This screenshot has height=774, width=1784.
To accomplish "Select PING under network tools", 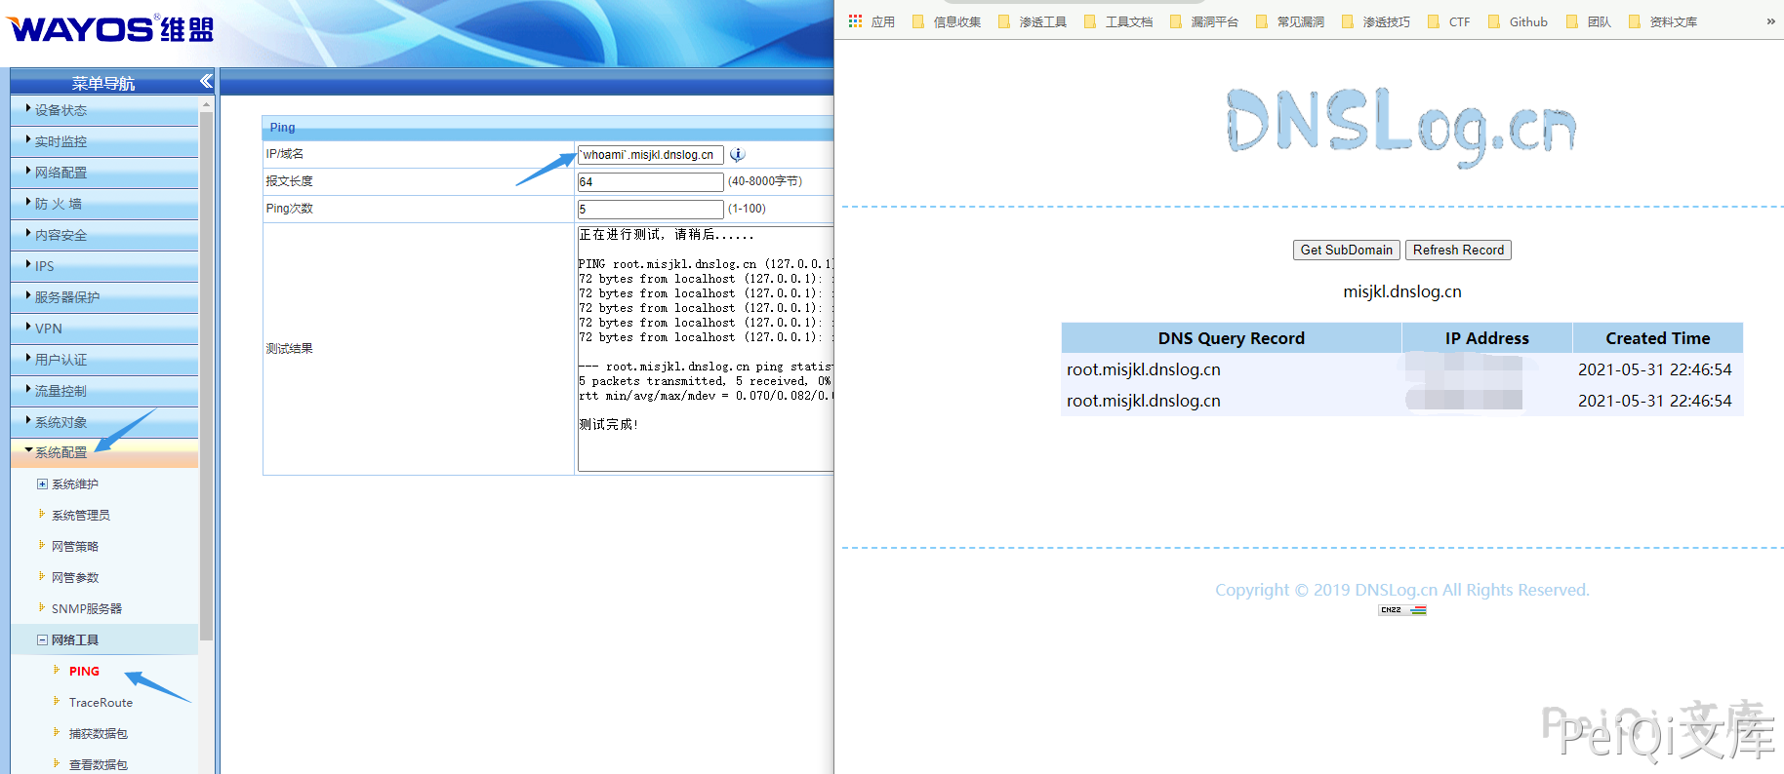I will pos(84,672).
